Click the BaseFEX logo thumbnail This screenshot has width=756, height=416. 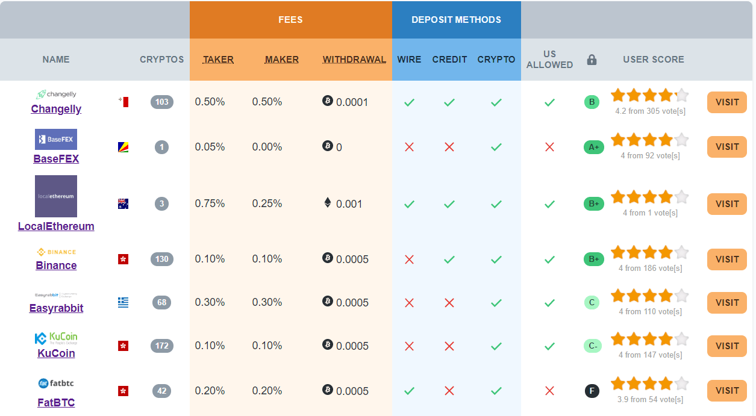tap(56, 139)
